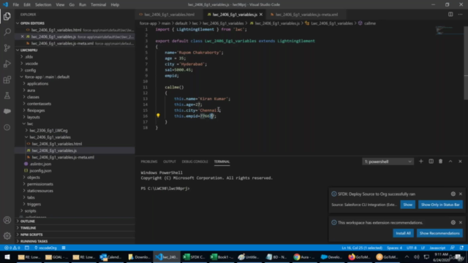Open lwc_2406_Eg1_variables.html in file tree
Image resolution: width=468 pixels, height=263 pixels.
57,144
